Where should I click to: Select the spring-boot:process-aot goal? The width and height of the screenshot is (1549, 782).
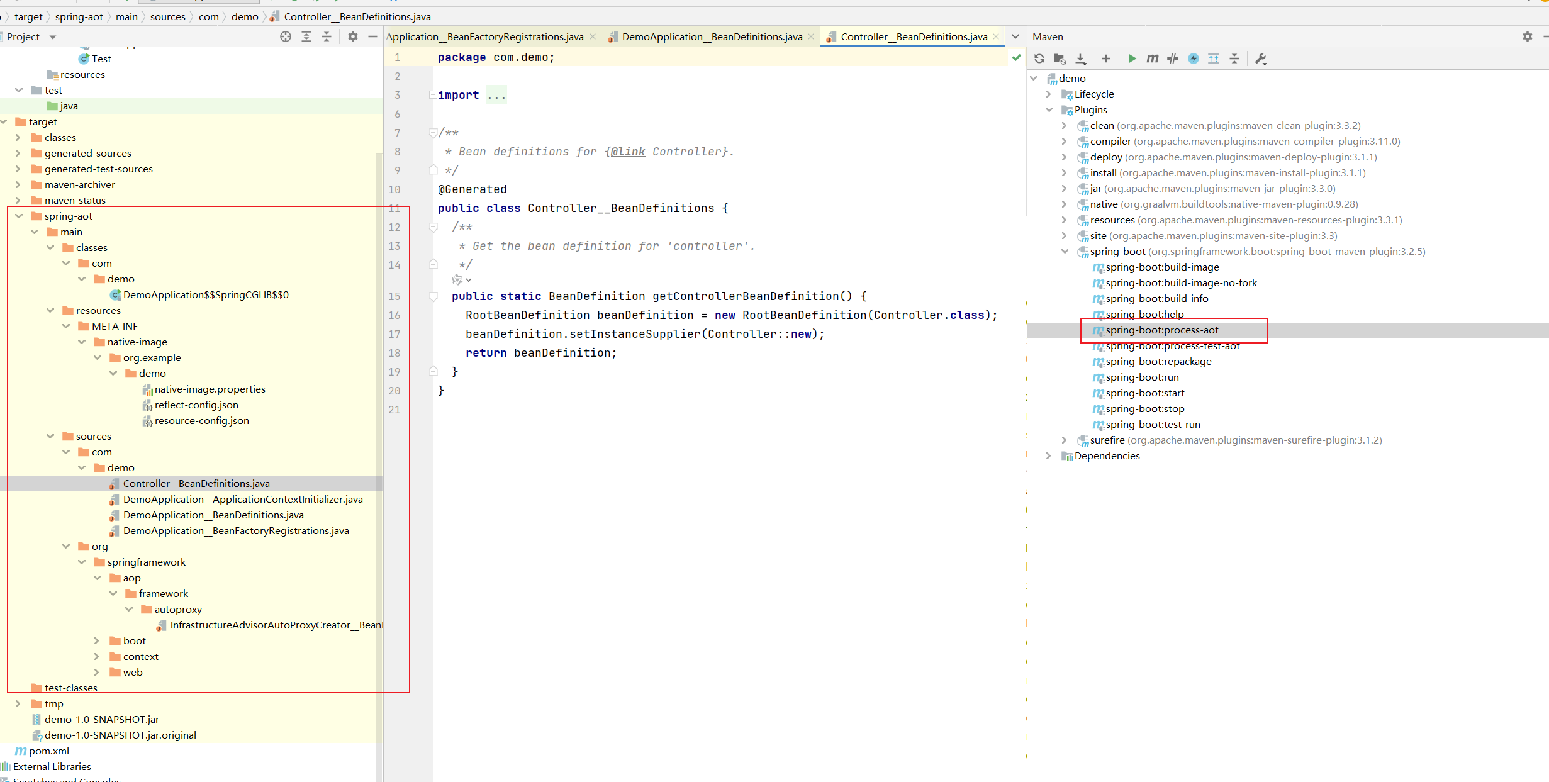coord(1161,330)
